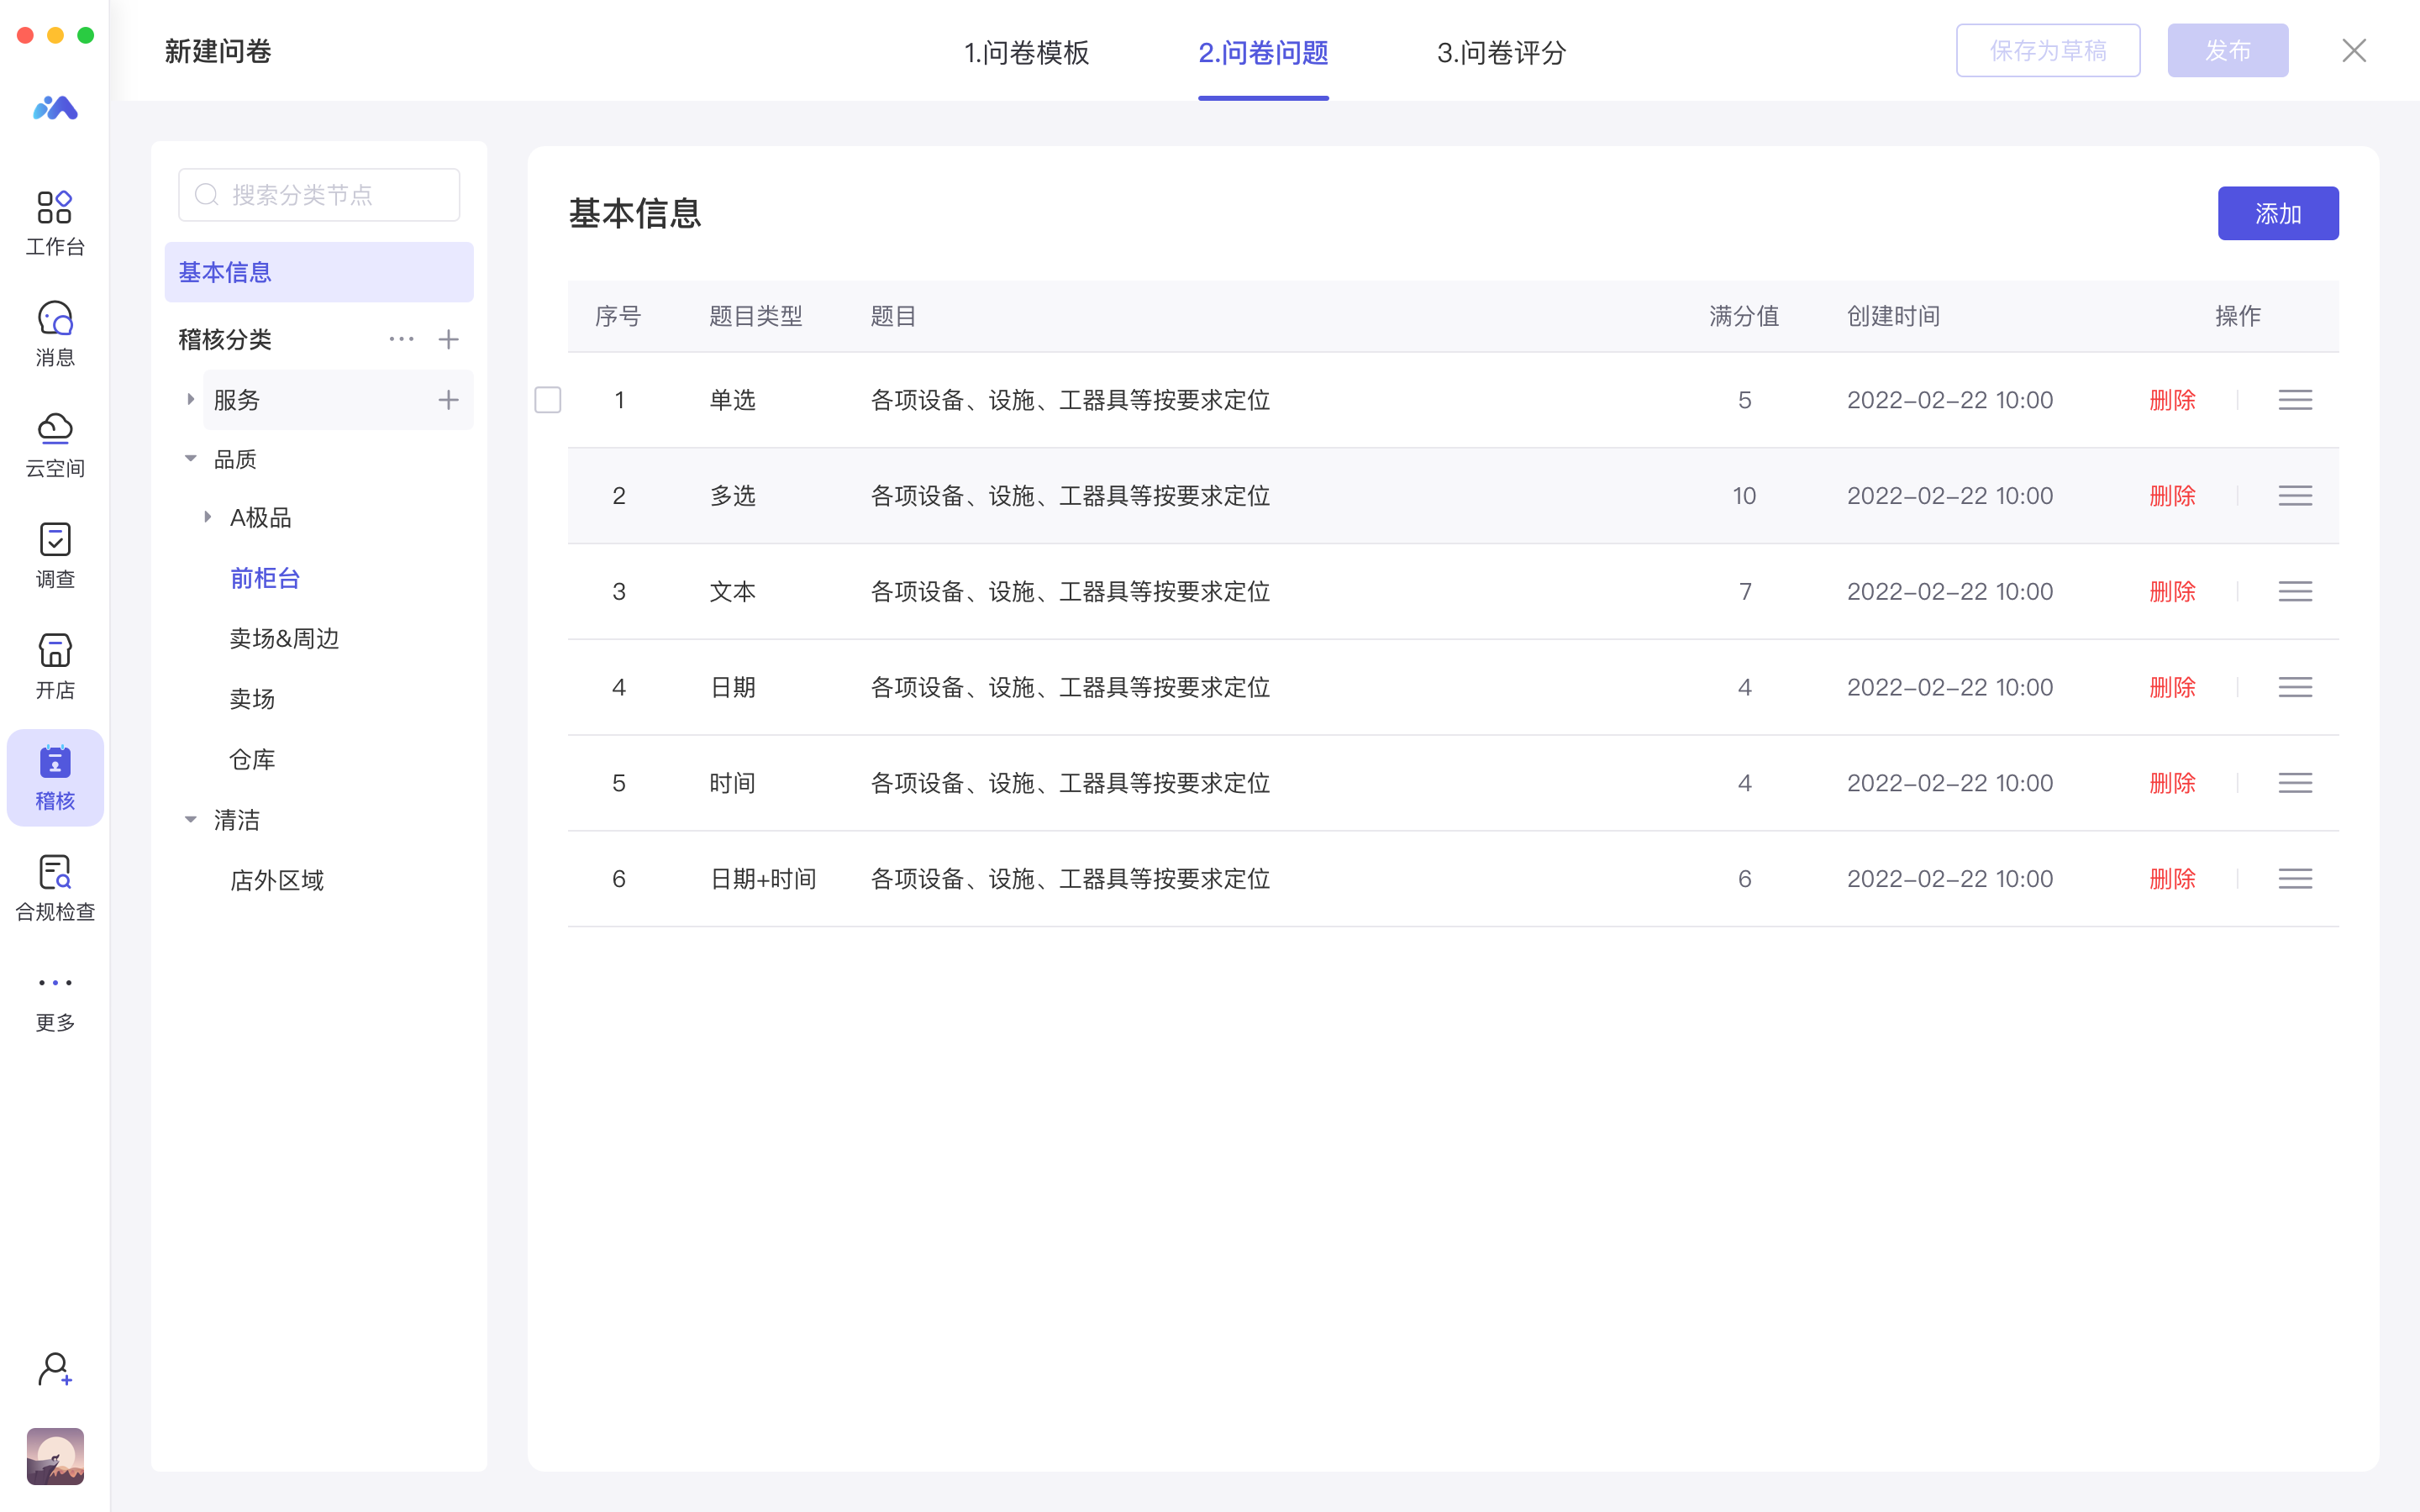Switch to the 3.问卷评分 tab
Viewport: 2420px width, 1512px height.
pyautogui.click(x=1502, y=52)
